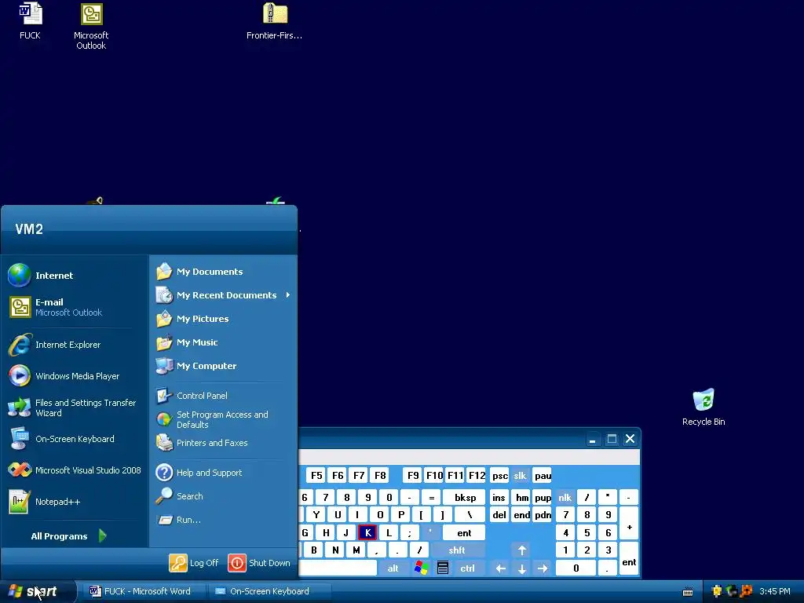This screenshot has height=603, width=804.
Task: Select the Frontier-Firs... zip folder icon
Action: (x=274, y=21)
